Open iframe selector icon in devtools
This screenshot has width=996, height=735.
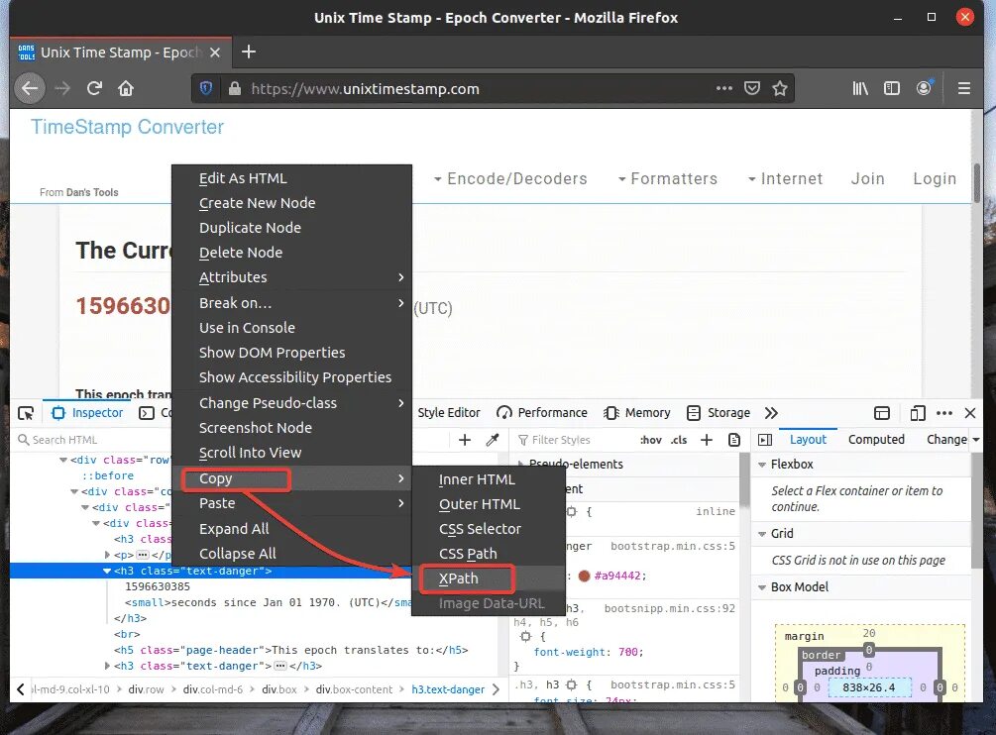[x=882, y=413]
